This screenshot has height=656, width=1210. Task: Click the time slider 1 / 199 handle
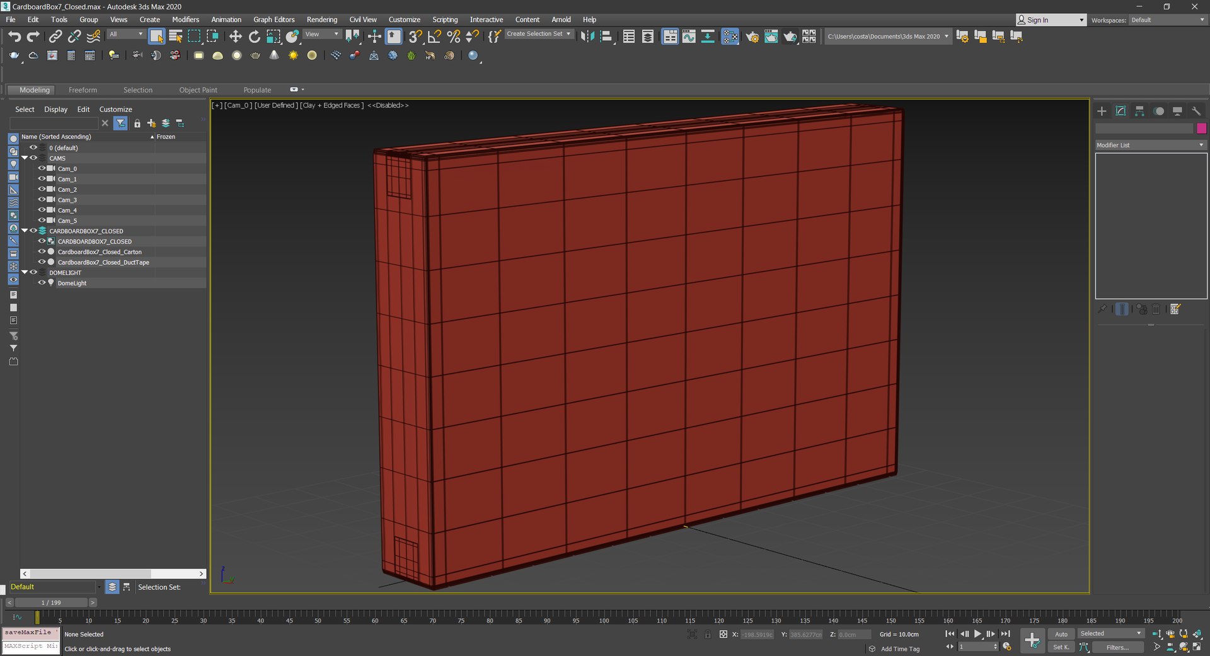51,603
